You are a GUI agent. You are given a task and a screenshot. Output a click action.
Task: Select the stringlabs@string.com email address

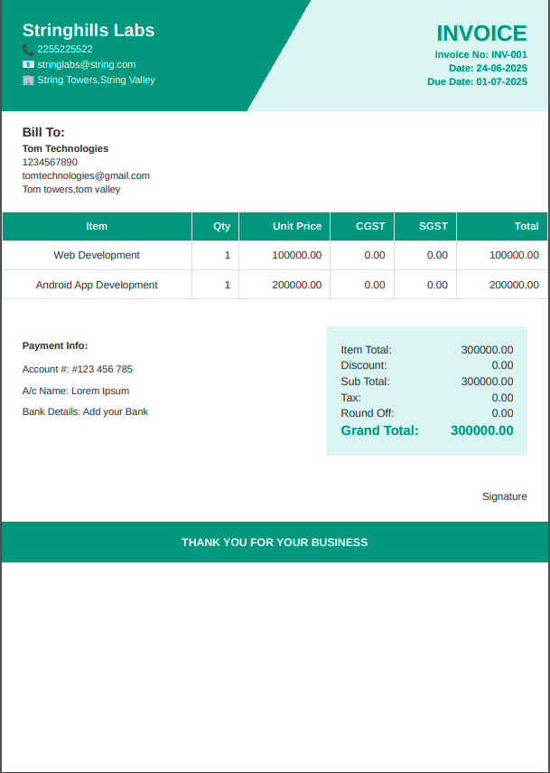(x=86, y=65)
